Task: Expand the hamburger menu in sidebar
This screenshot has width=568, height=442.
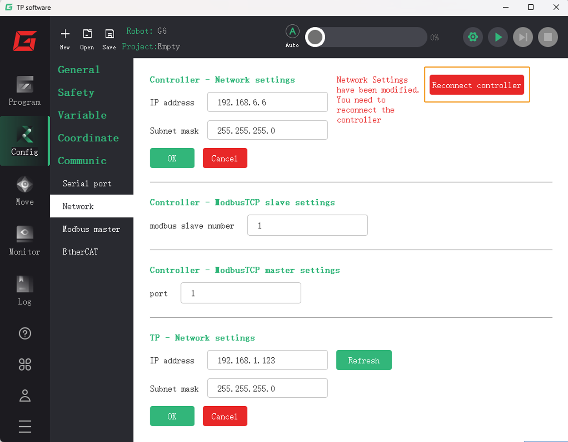Action: (x=25, y=426)
